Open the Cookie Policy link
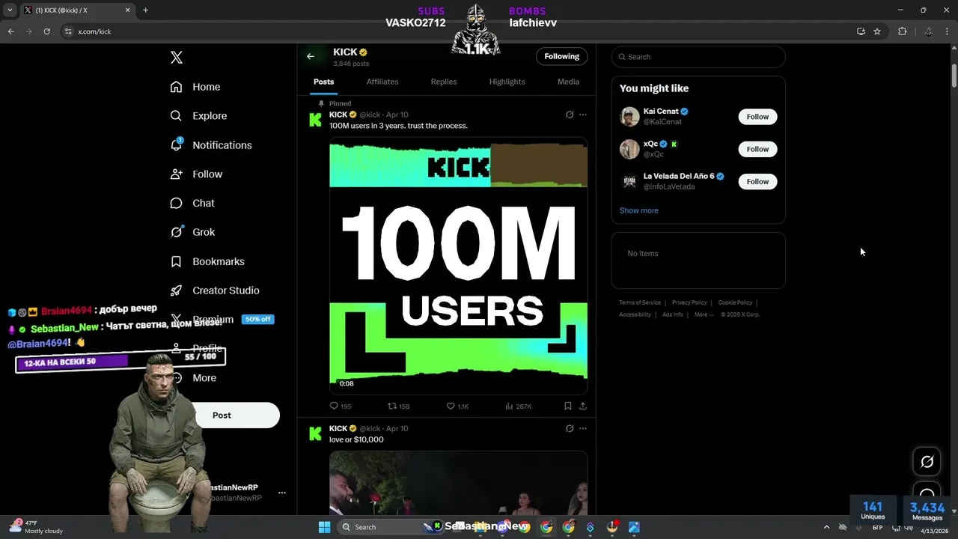Viewport: 958px width, 539px height. tap(735, 302)
